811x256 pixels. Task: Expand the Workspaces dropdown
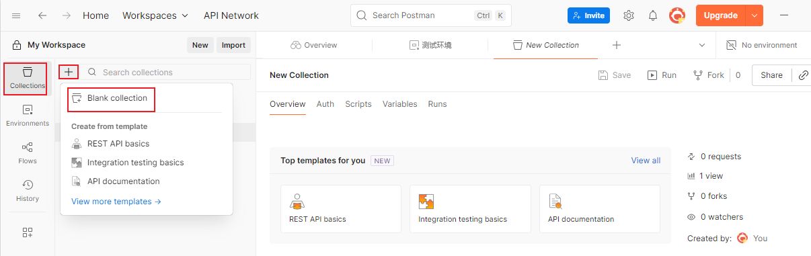pos(155,15)
